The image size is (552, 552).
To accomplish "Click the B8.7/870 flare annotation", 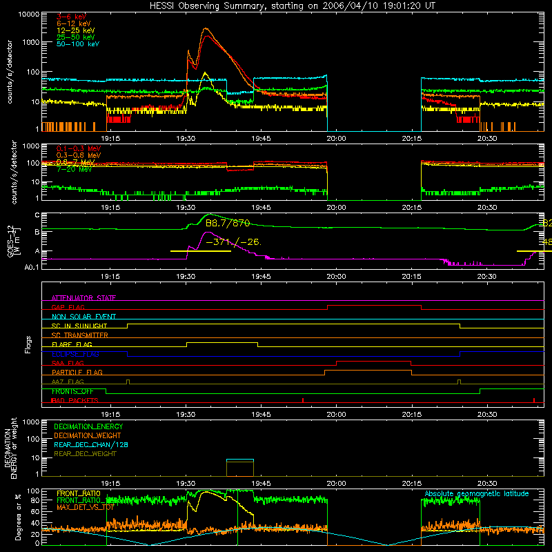I will (228, 223).
